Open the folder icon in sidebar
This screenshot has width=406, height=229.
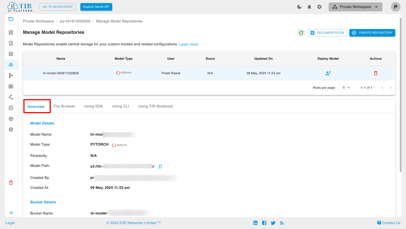pos(11,19)
